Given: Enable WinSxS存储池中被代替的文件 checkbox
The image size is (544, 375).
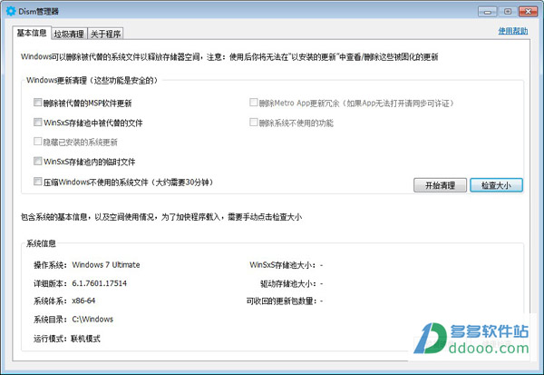Looking at the screenshot, I should 38,122.
